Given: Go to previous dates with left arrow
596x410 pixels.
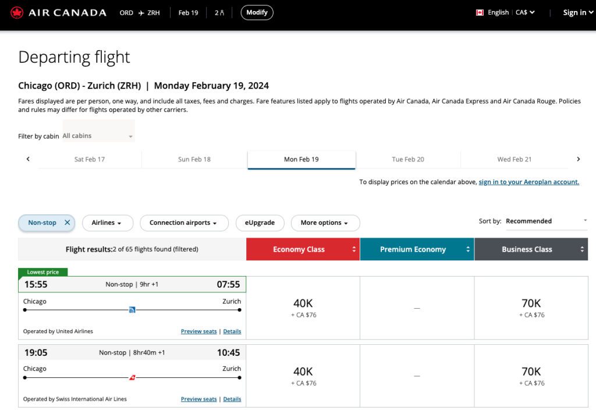Looking at the screenshot, I should click(28, 159).
